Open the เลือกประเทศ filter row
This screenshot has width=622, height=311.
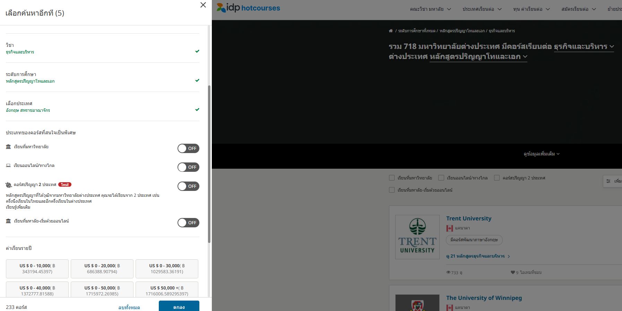click(103, 107)
